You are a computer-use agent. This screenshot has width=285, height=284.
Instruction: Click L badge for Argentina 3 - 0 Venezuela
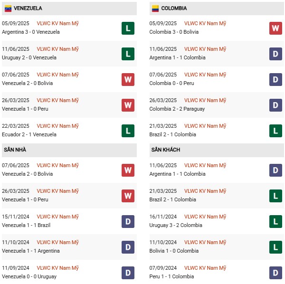click(x=128, y=28)
